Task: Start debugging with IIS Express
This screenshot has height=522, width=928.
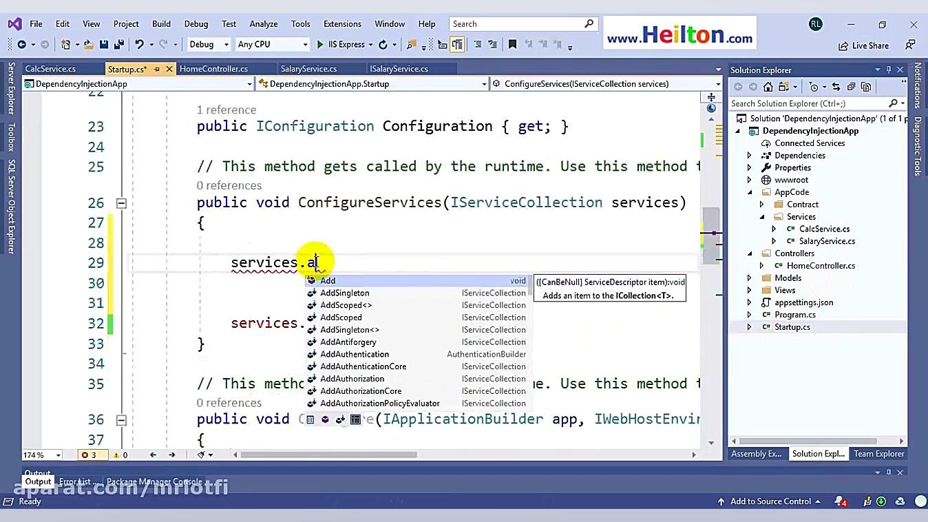Action: click(x=320, y=44)
